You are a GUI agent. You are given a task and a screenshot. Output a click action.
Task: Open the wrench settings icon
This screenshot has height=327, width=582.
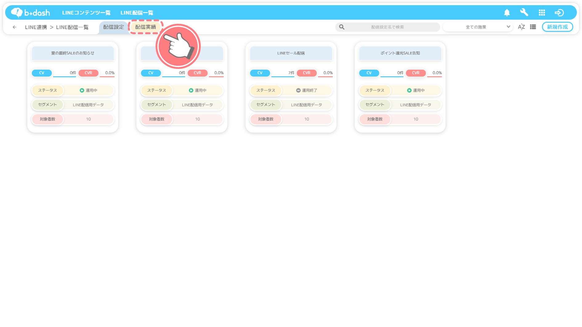[524, 13]
